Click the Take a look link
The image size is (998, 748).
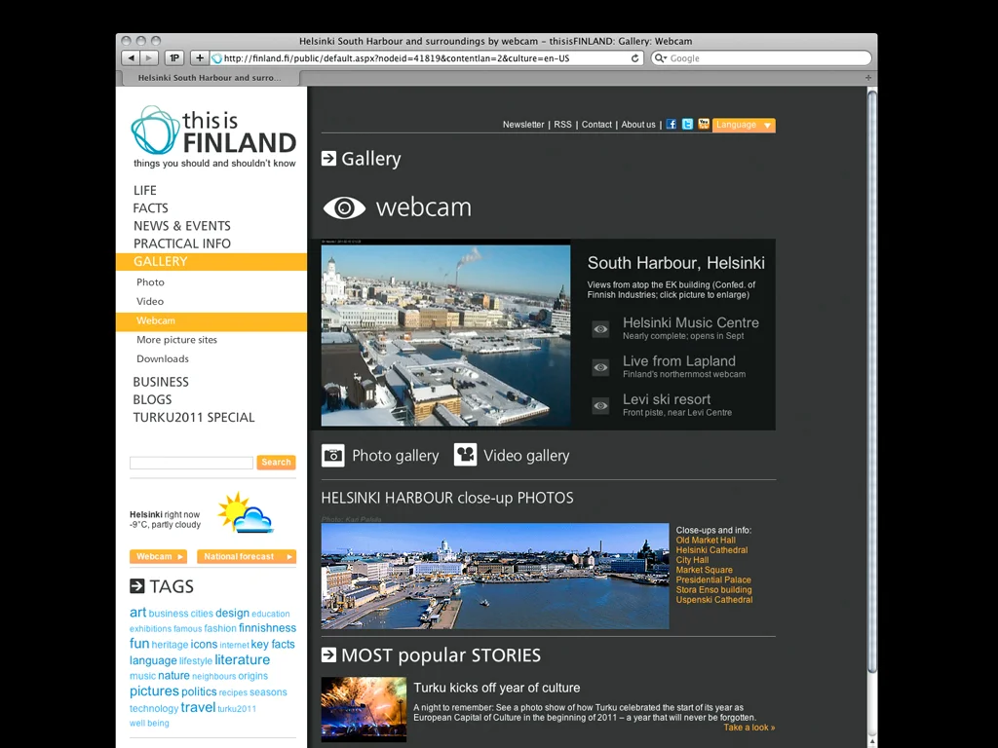[749, 728]
